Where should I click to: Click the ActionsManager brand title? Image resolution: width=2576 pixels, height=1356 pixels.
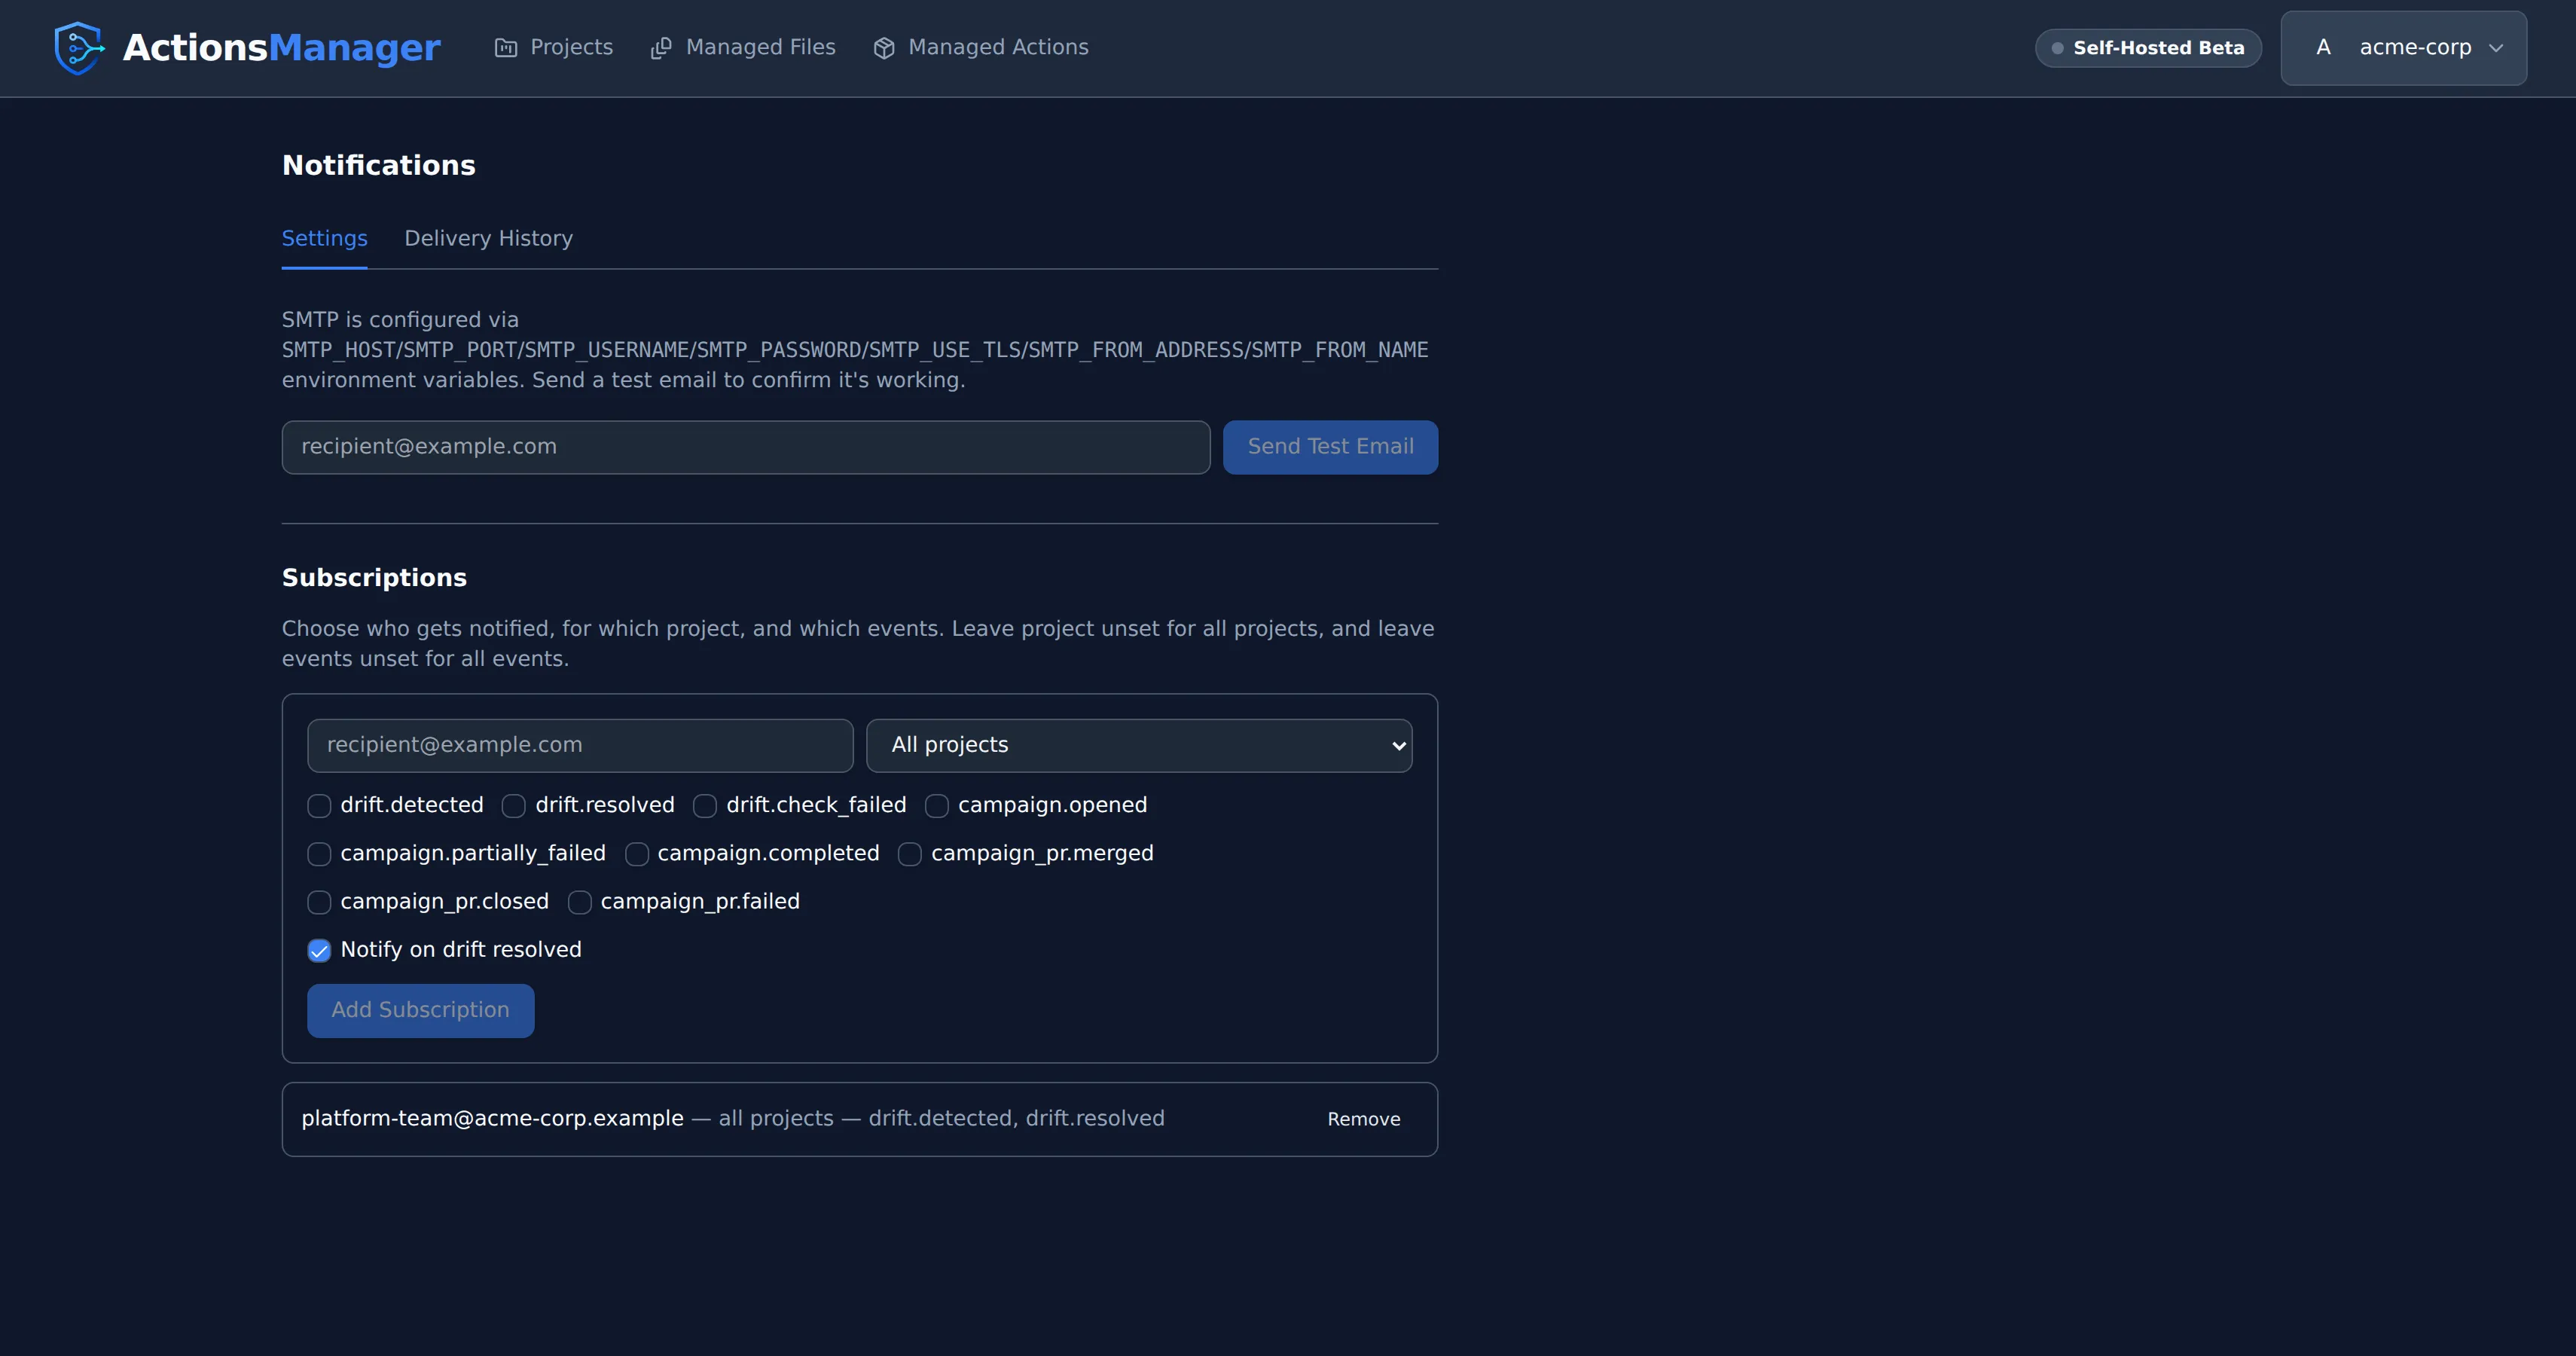tap(281, 48)
